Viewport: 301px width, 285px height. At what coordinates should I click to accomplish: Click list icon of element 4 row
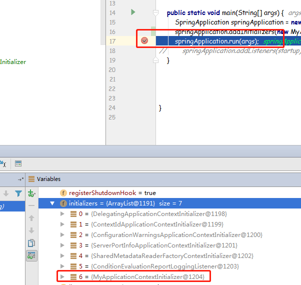73,255
